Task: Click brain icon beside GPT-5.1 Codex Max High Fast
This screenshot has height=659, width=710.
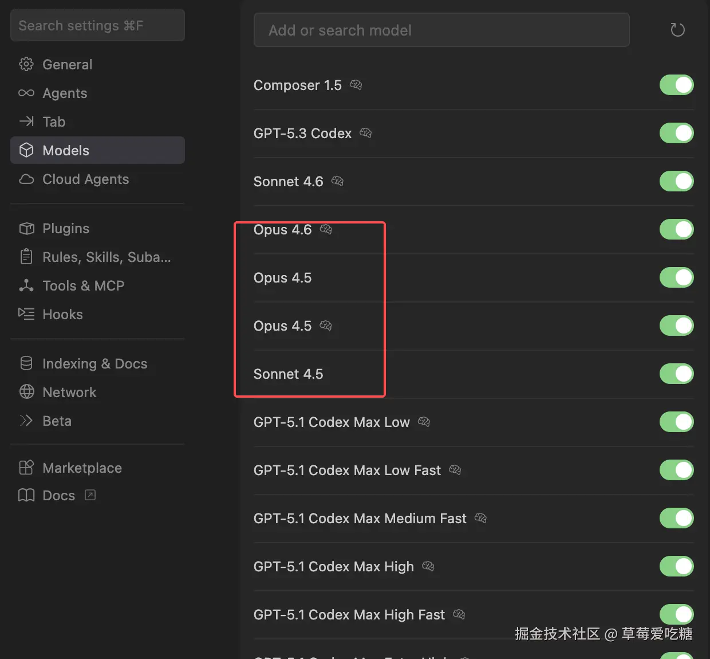Action: pyautogui.click(x=459, y=614)
